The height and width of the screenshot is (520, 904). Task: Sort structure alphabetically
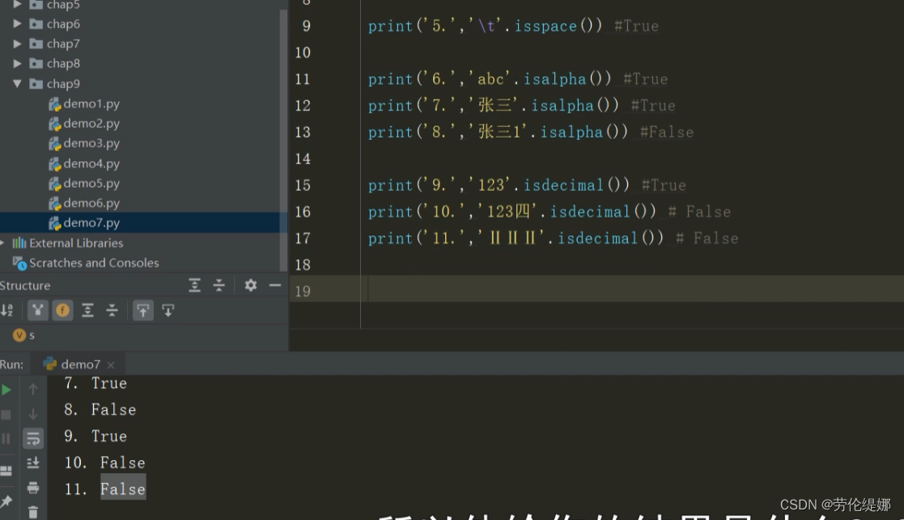(x=7, y=311)
